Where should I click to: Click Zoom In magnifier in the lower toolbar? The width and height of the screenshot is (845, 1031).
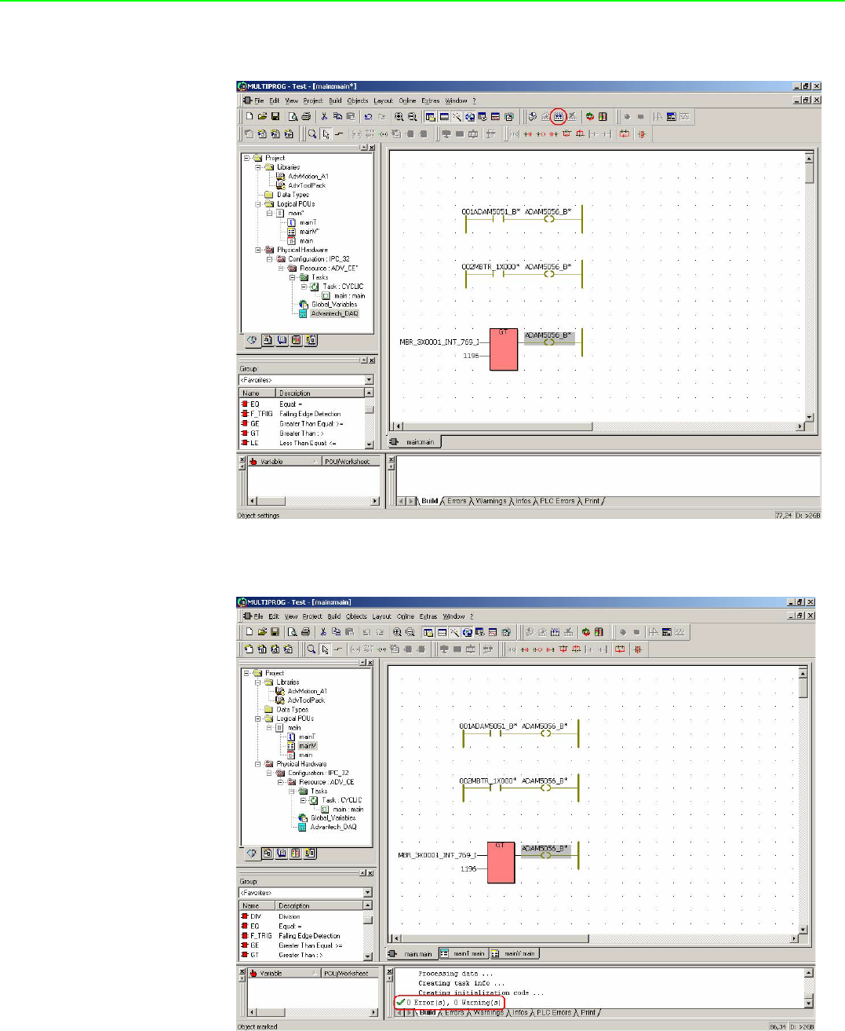[x=397, y=632]
